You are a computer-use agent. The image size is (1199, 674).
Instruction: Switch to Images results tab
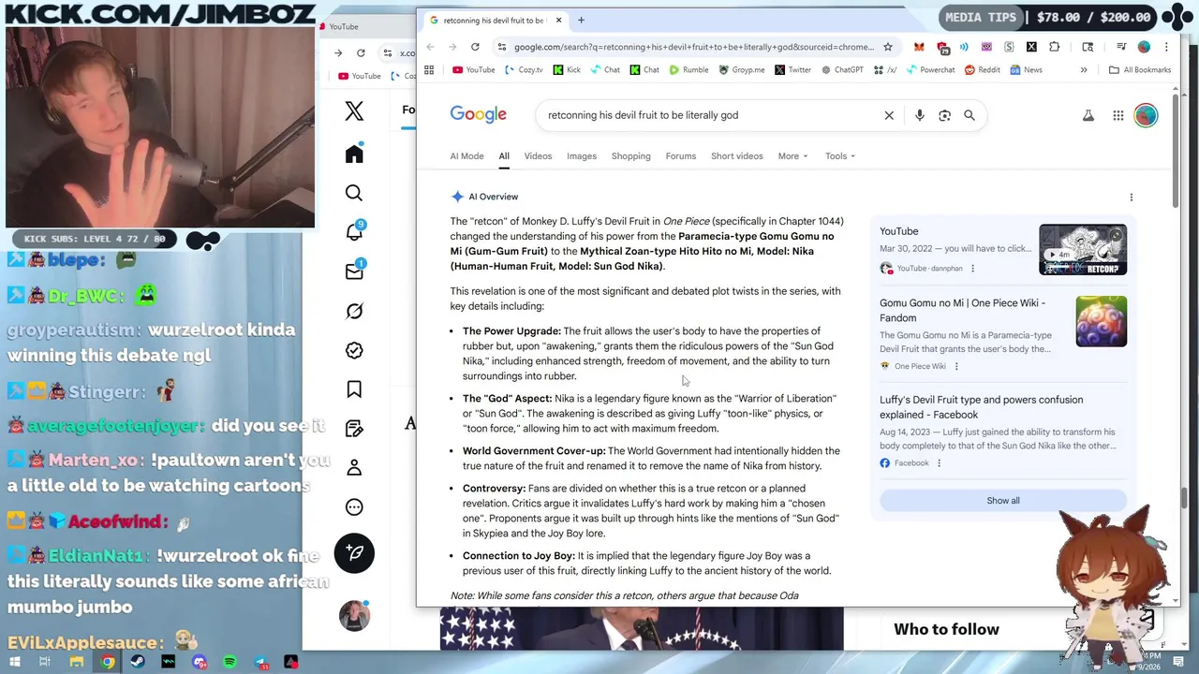tap(582, 156)
